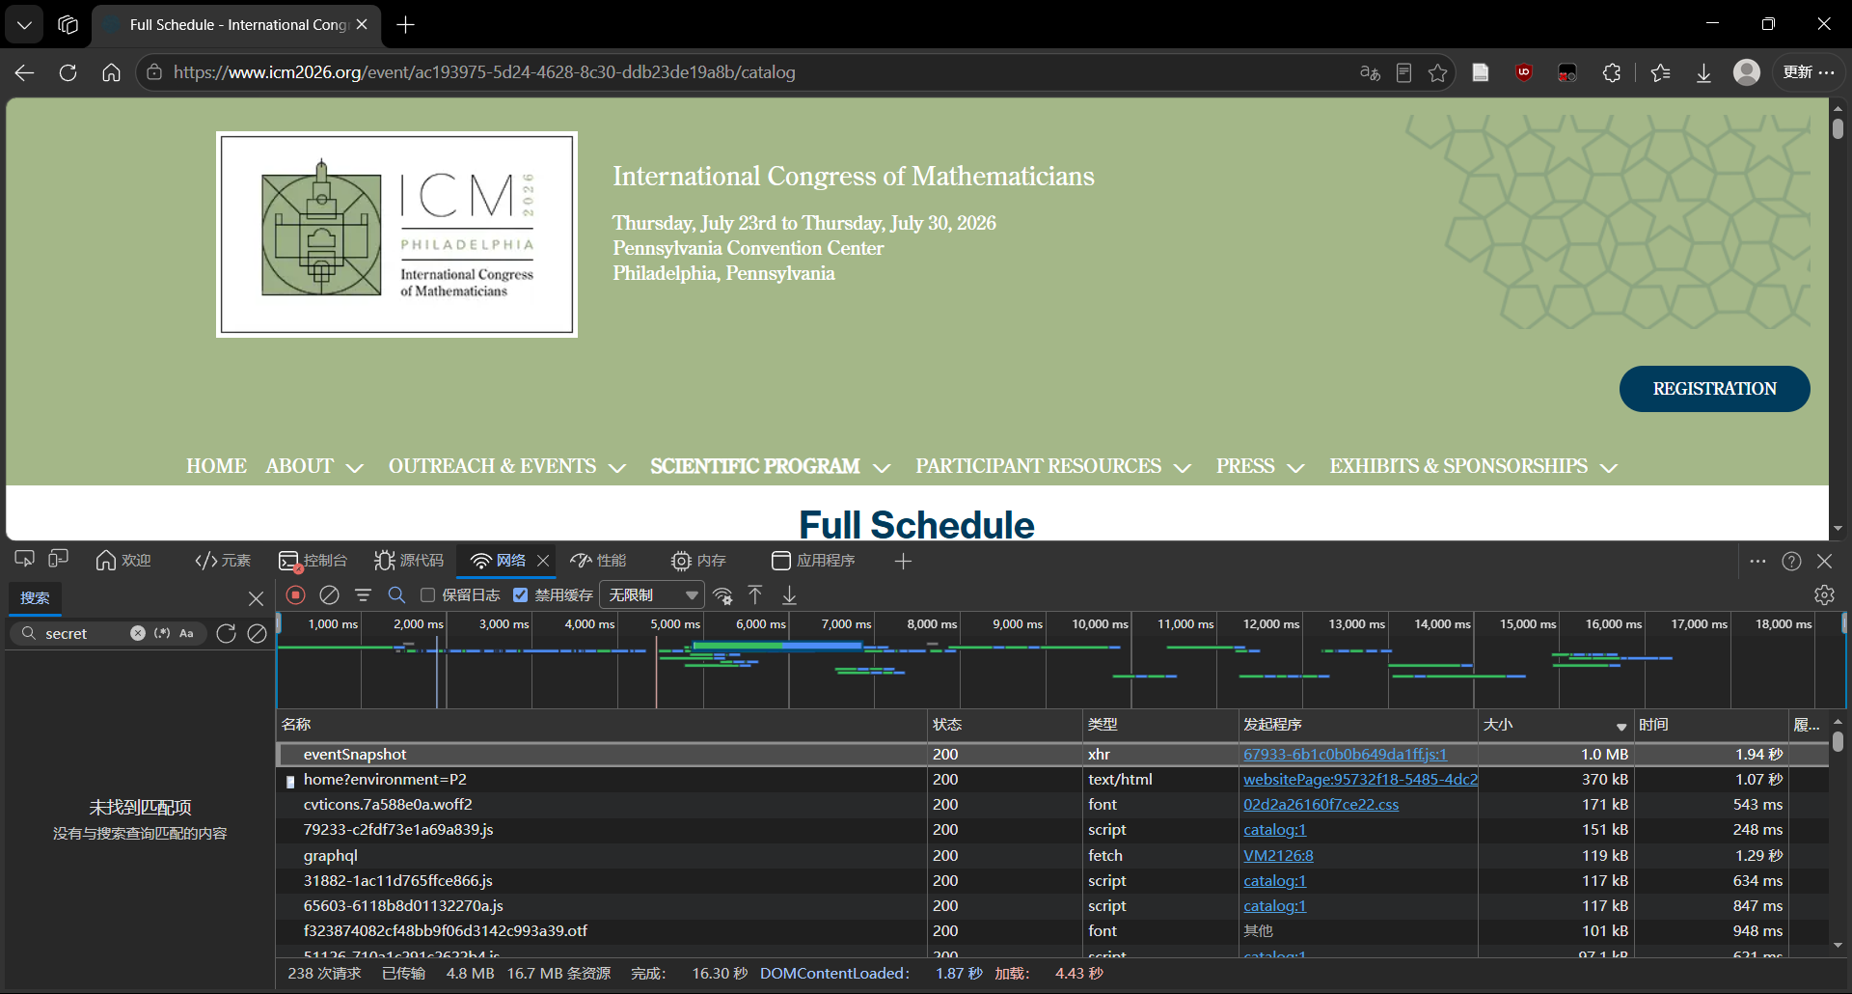Click the REGISTRATION button
The height and width of the screenshot is (994, 1852).
[x=1714, y=389]
